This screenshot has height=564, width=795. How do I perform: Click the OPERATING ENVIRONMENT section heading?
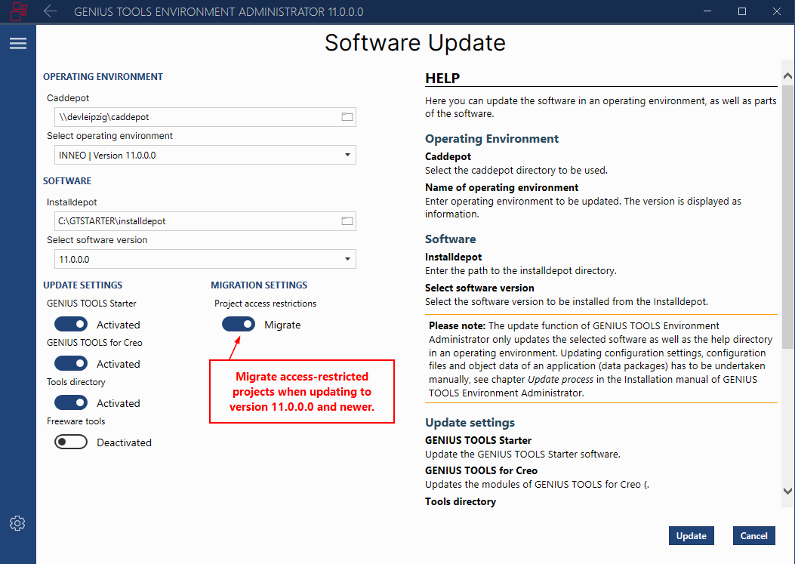103,76
